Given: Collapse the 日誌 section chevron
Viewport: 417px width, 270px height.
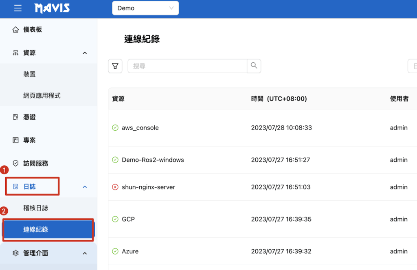Looking at the screenshot, I should coord(85,187).
